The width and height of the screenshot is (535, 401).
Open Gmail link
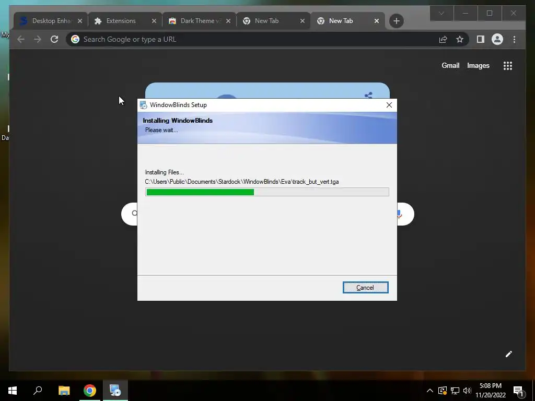click(x=450, y=65)
